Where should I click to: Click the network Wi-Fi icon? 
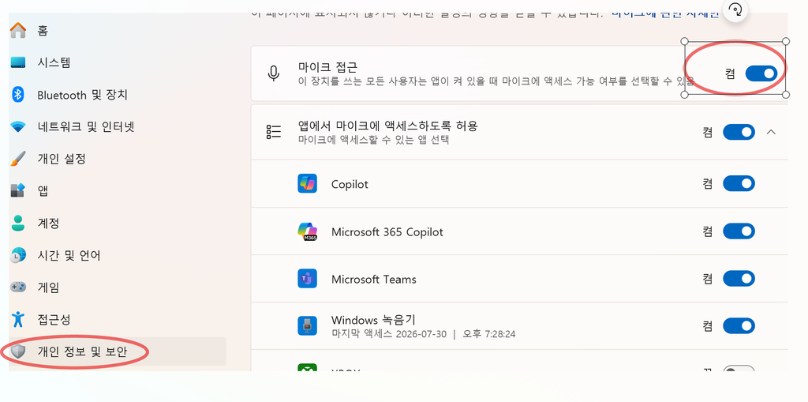pos(18,127)
